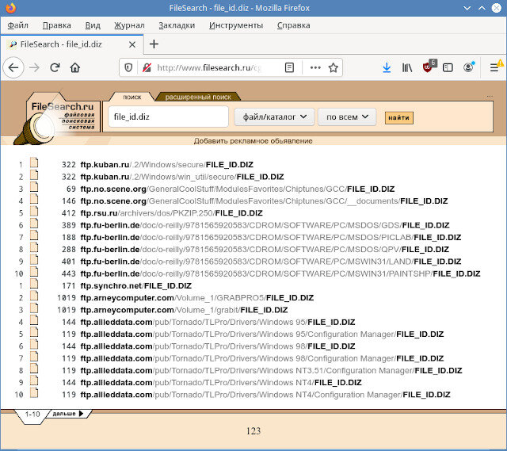Click the forward navigation arrow
This screenshot has height=451, width=507.
tap(34, 67)
